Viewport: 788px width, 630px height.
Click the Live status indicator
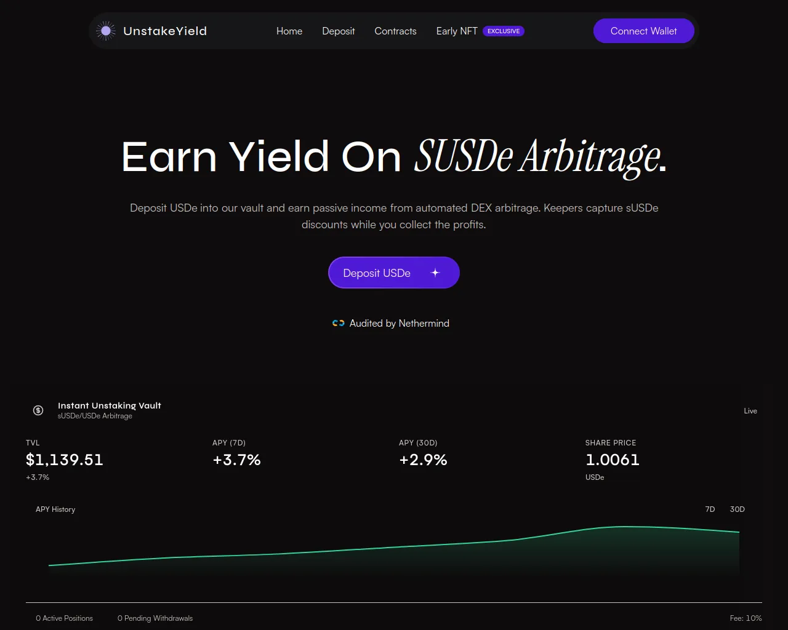750,411
